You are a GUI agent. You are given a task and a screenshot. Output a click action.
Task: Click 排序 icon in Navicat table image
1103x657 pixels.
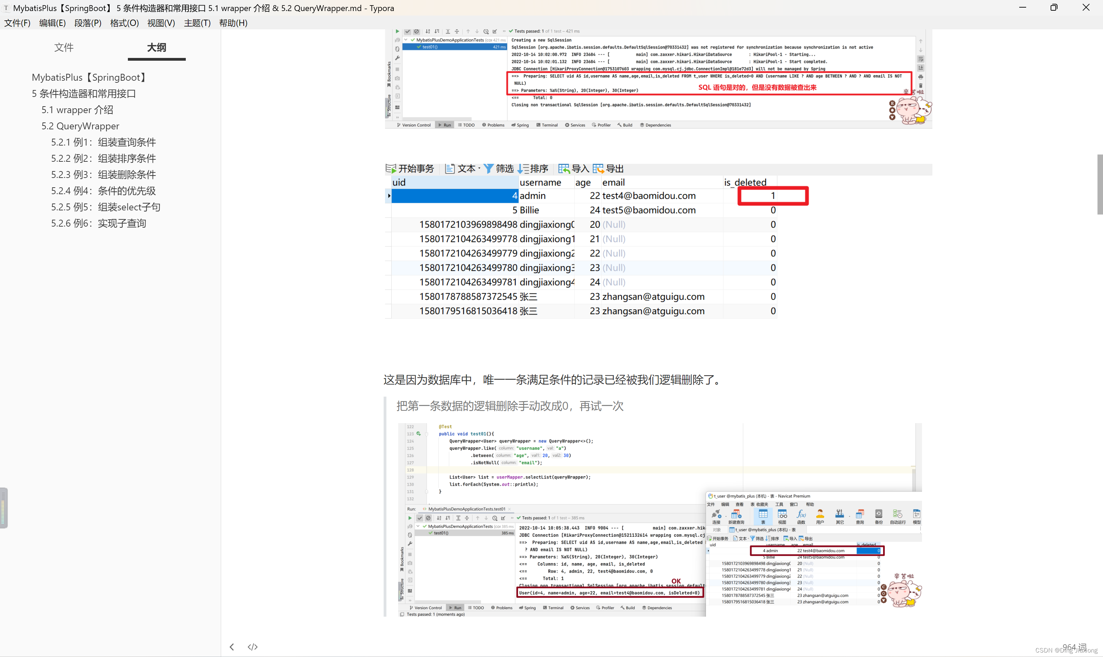pyautogui.click(x=523, y=169)
